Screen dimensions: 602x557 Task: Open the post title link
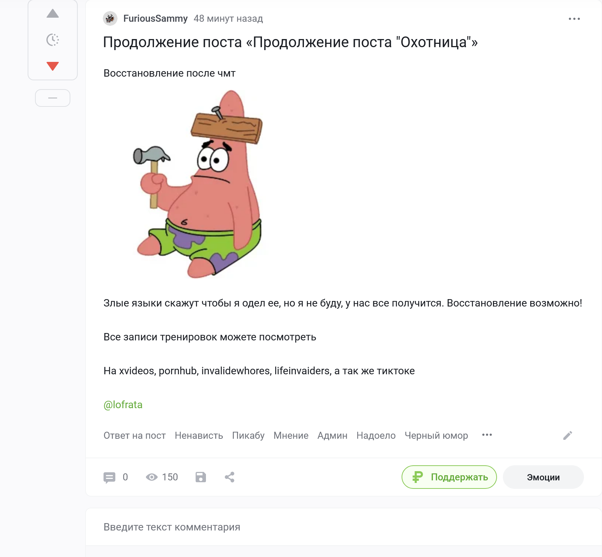[290, 42]
